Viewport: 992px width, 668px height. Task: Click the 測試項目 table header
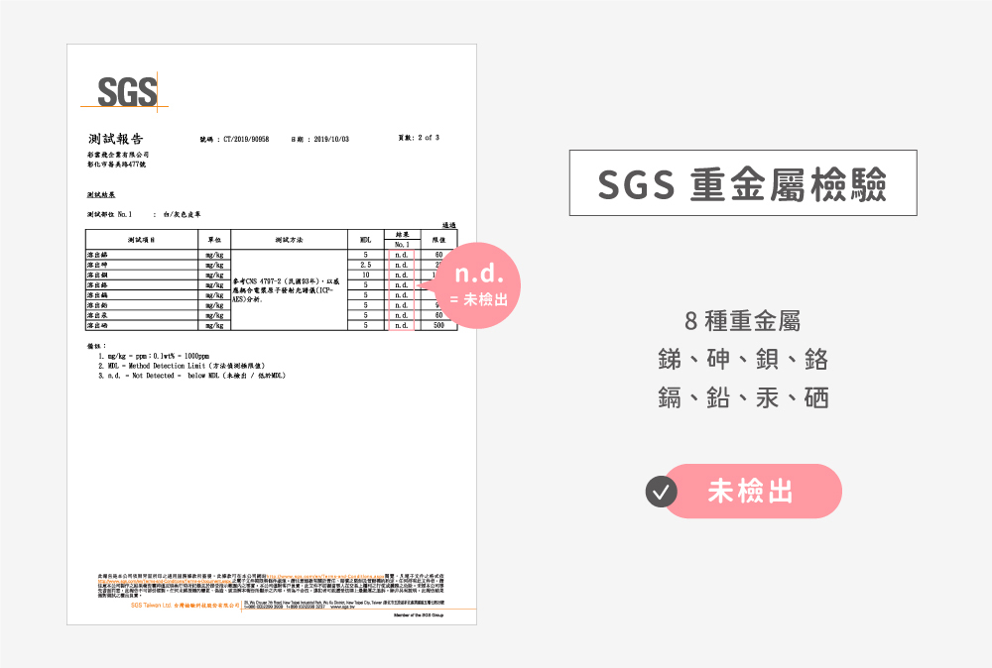click(142, 240)
